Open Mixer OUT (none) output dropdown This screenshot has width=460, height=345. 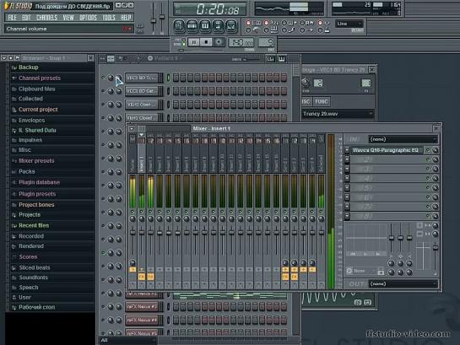tap(403, 283)
